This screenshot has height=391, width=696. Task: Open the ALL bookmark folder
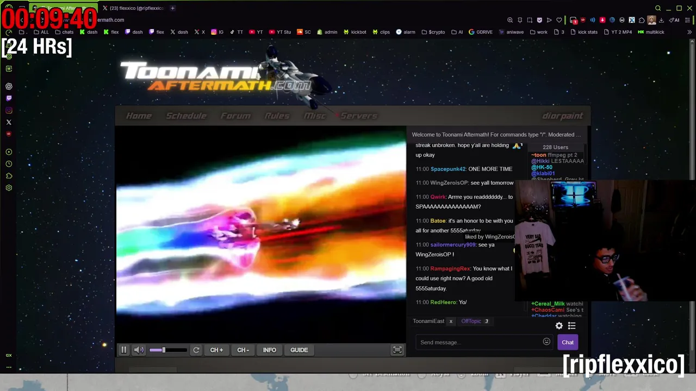[41, 32]
